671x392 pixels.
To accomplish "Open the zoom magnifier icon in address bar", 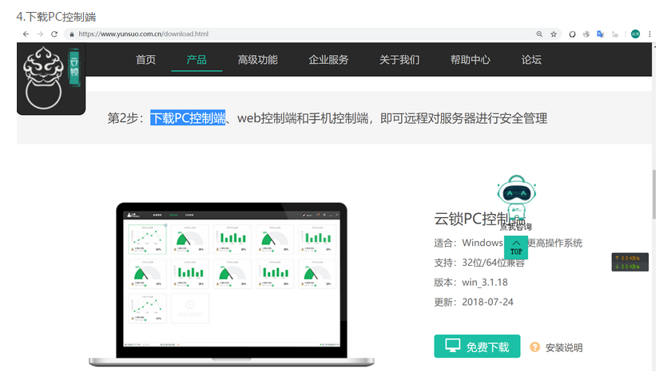I will tap(539, 34).
